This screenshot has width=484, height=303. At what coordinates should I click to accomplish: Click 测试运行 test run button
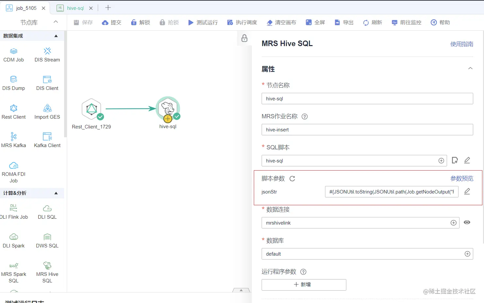coord(203,22)
